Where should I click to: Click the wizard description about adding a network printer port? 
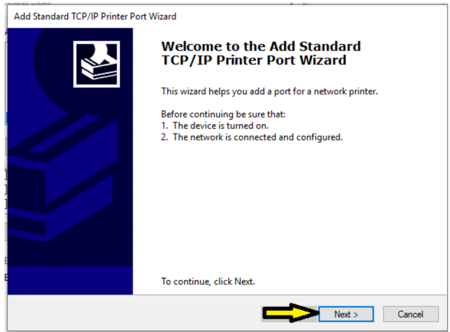tap(269, 91)
